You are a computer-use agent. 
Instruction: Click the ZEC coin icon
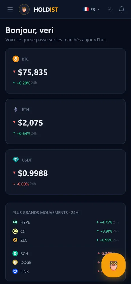point(15,240)
